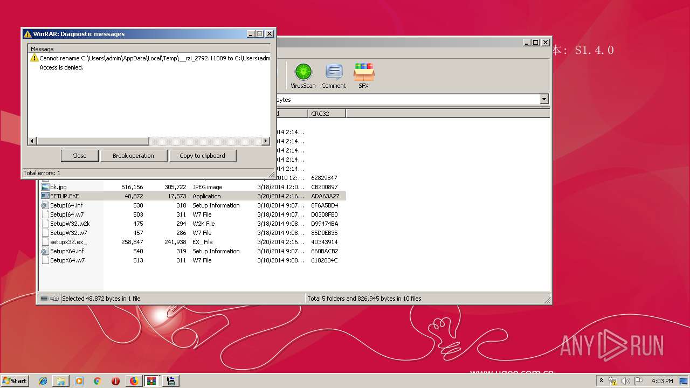Select the bk.jpg file row
This screenshot has height=388, width=690.
(193, 187)
